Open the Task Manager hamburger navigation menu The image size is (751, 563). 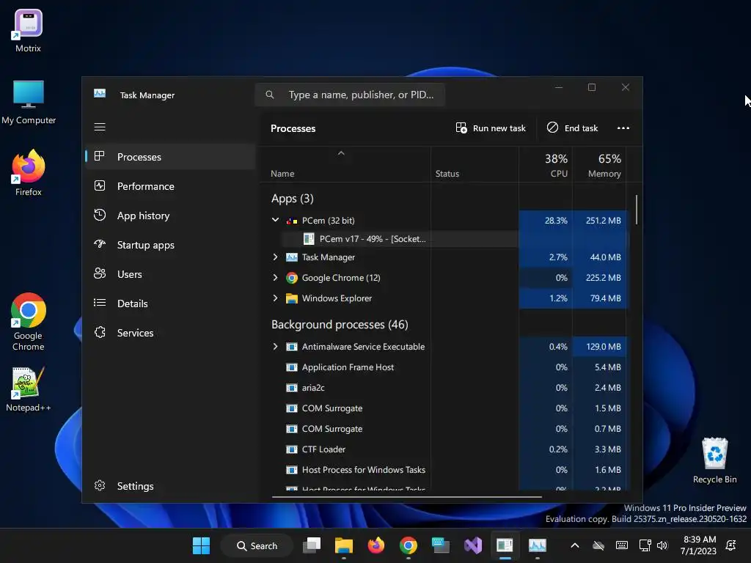pos(100,127)
